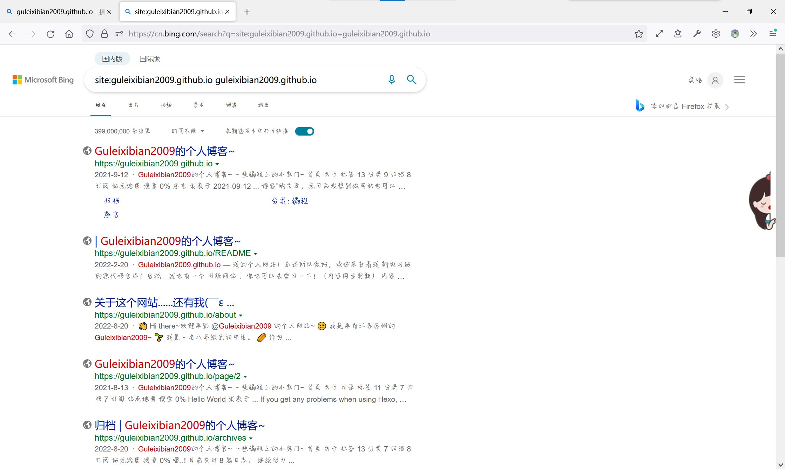
Task: Reload the current page
Action: 50,34
